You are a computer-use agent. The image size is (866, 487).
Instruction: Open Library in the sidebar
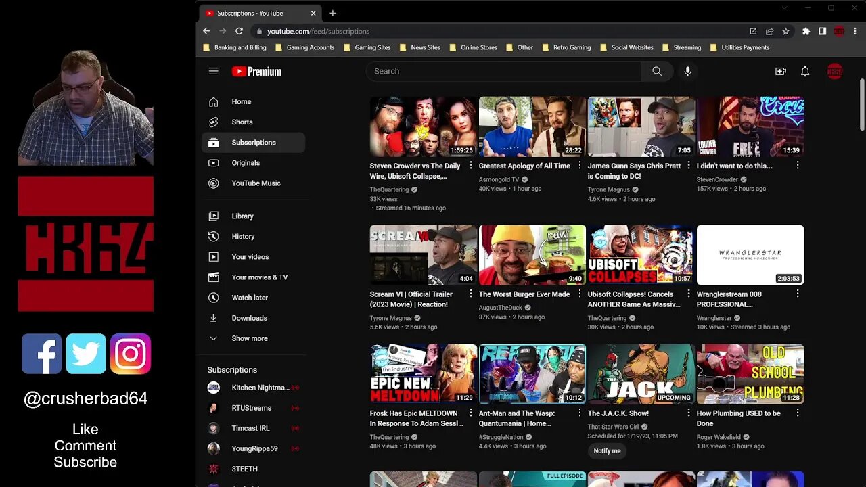(x=253, y=216)
